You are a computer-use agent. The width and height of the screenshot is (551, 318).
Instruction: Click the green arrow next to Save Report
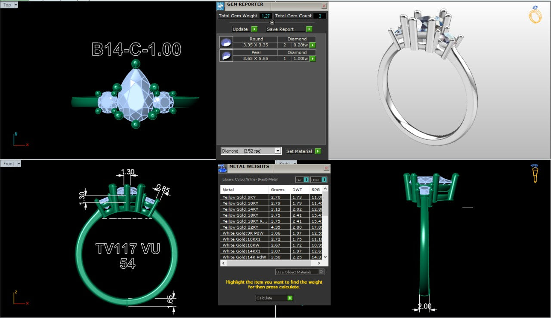pos(309,29)
